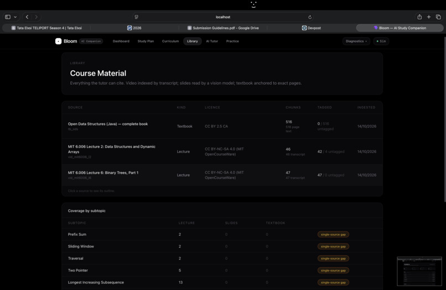This screenshot has height=290, width=446.
Task: Click the CC BY 2.5 CA licence cell
Action: point(216,126)
